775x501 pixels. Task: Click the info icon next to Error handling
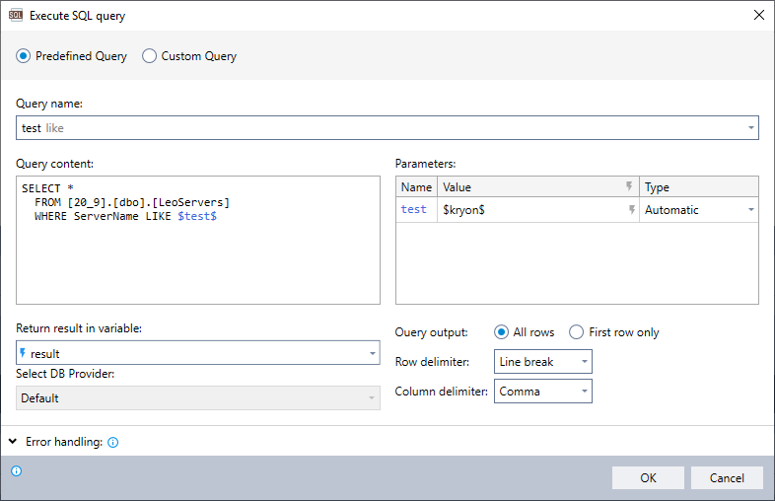point(112,443)
